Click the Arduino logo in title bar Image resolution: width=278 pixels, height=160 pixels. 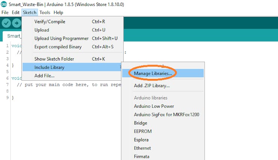pos(4,4)
